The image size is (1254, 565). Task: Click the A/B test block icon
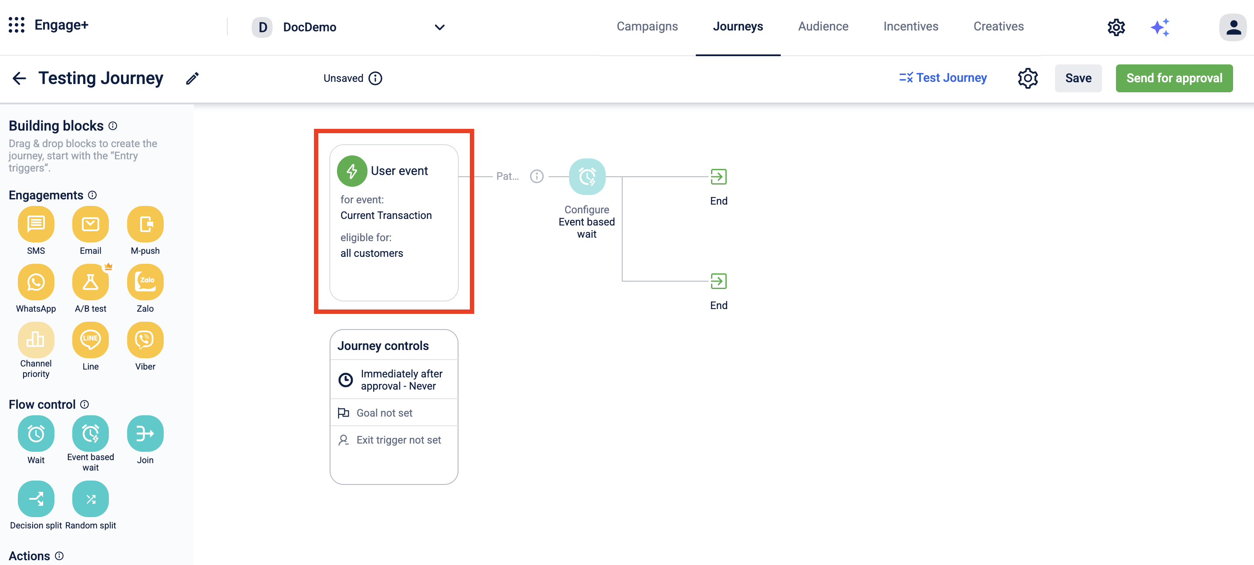(91, 282)
